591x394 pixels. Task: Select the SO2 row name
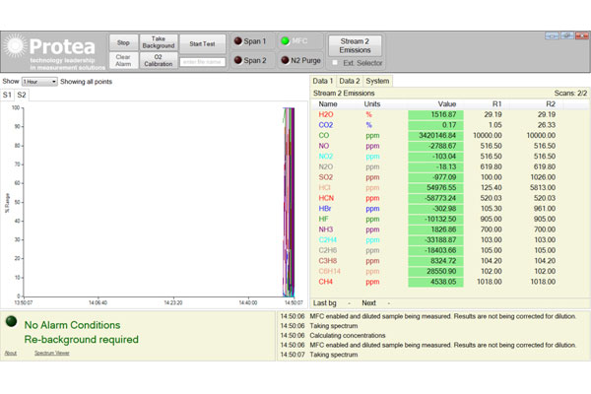pos(326,177)
